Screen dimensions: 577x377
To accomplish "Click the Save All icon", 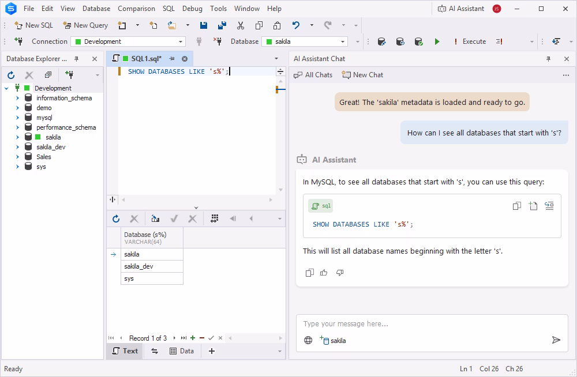I will click(x=222, y=25).
